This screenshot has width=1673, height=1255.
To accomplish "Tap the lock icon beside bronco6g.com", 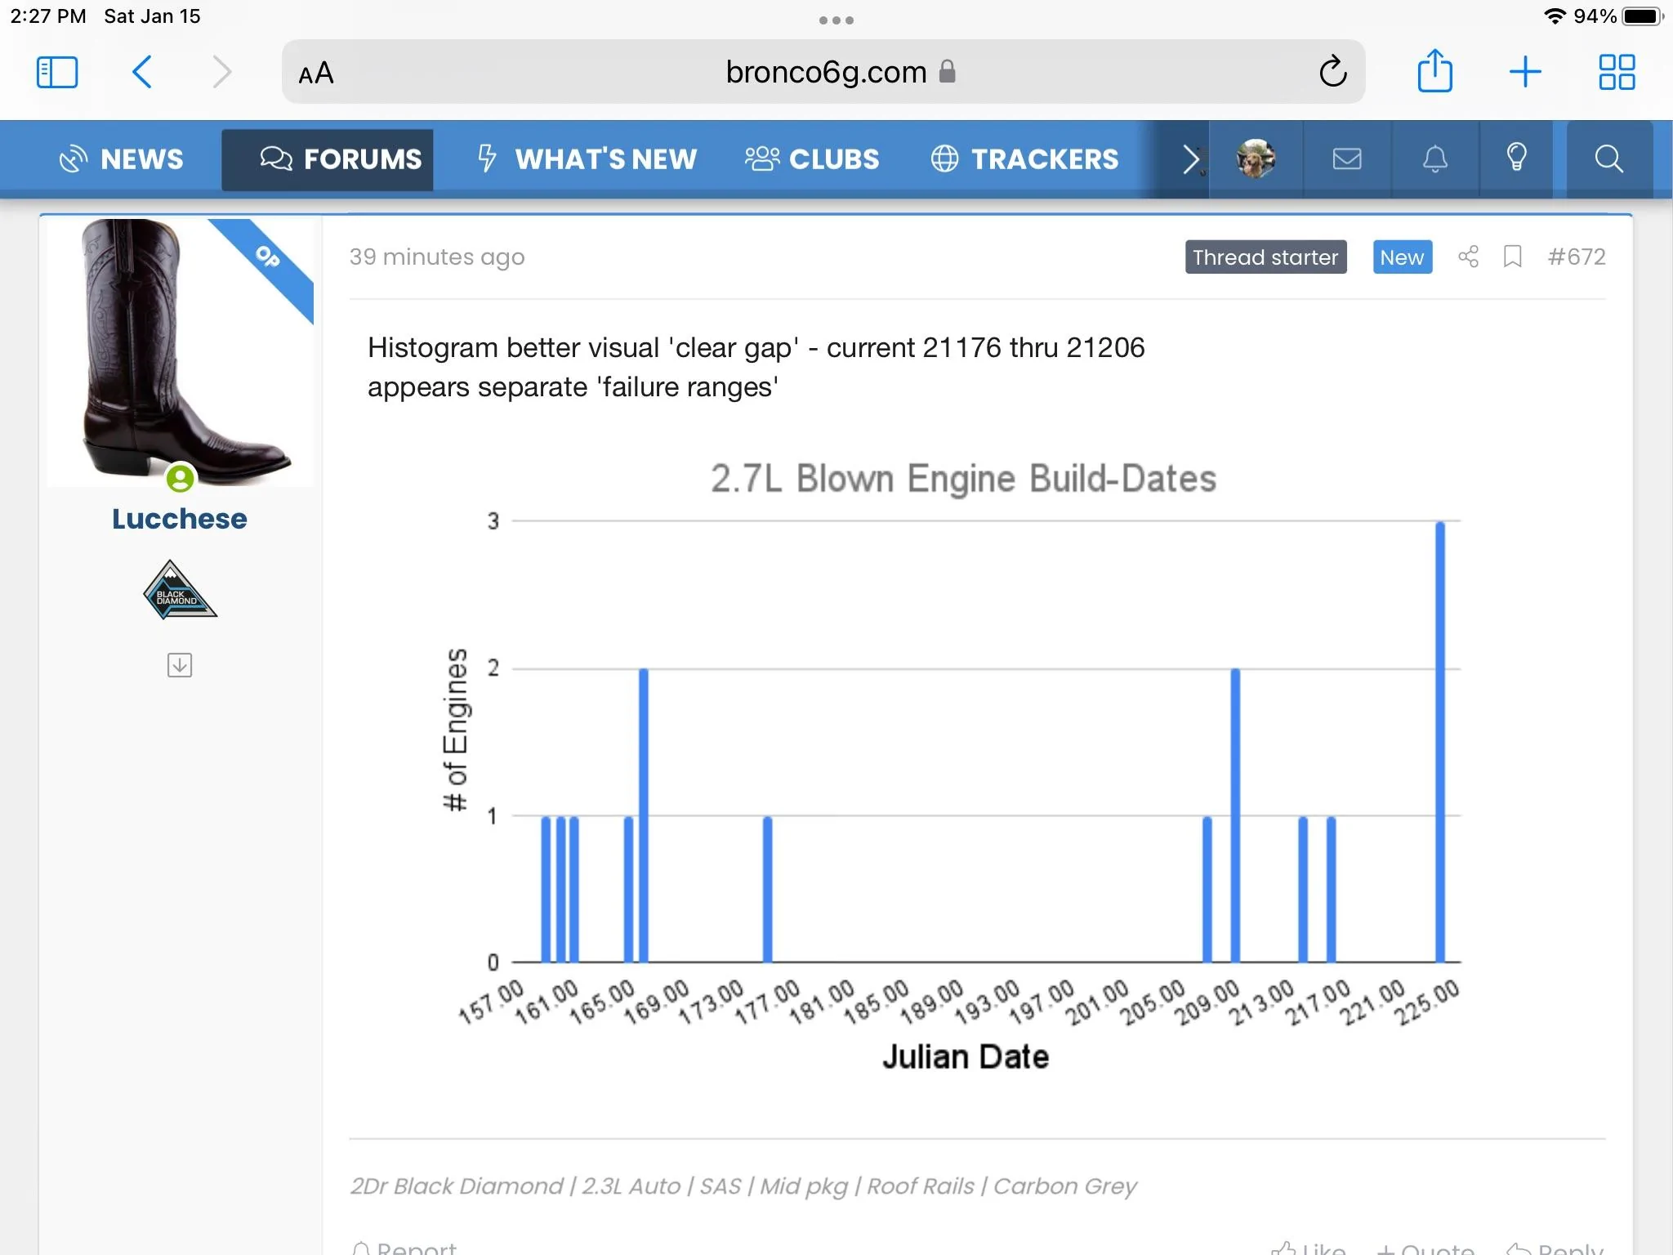I will 947,71.
